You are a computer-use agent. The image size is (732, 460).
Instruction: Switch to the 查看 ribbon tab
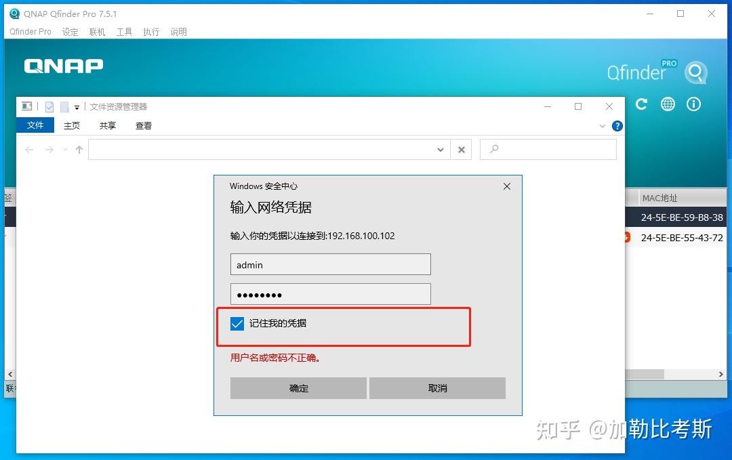pyautogui.click(x=143, y=126)
